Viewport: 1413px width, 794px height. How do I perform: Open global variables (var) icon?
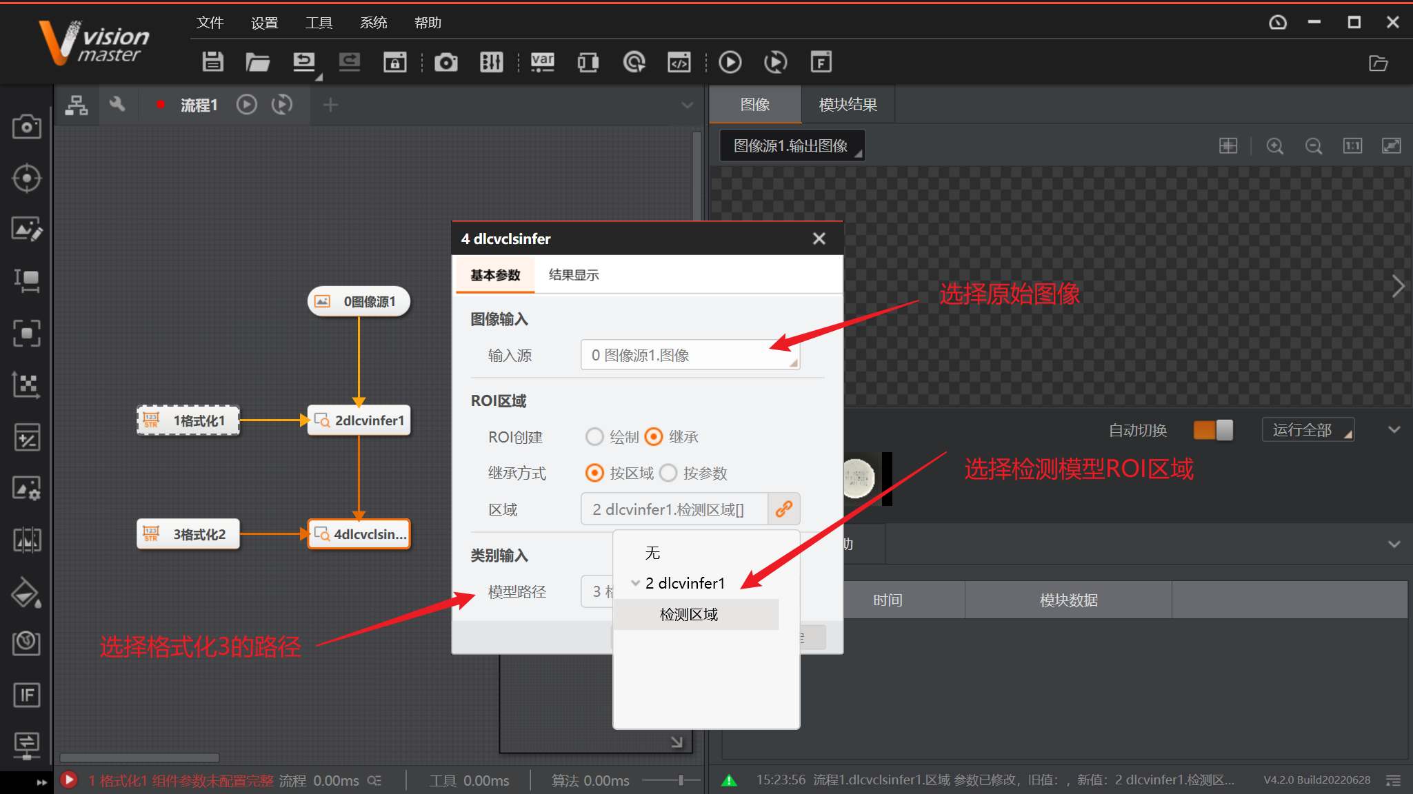coord(542,62)
